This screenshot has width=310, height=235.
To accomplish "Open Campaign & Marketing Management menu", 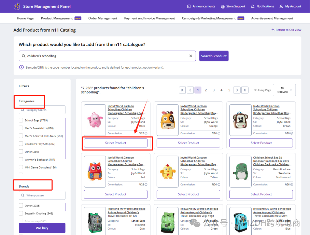I will [x=209, y=18].
